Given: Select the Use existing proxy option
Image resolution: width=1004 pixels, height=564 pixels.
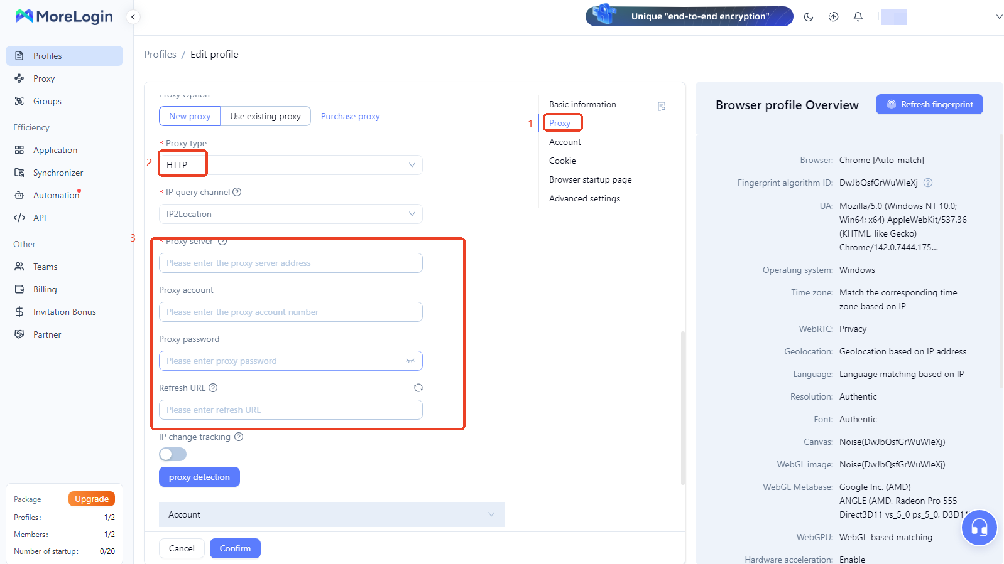Looking at the screenshot, I should pyautogui.click(x=265, y=116).
